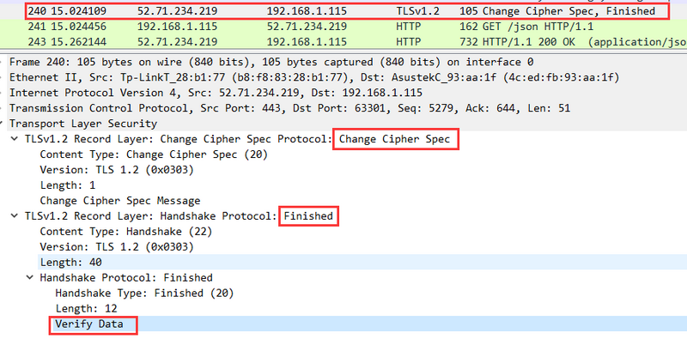Select Content Type: Change Cipher Spec (20)

[154, 154]
